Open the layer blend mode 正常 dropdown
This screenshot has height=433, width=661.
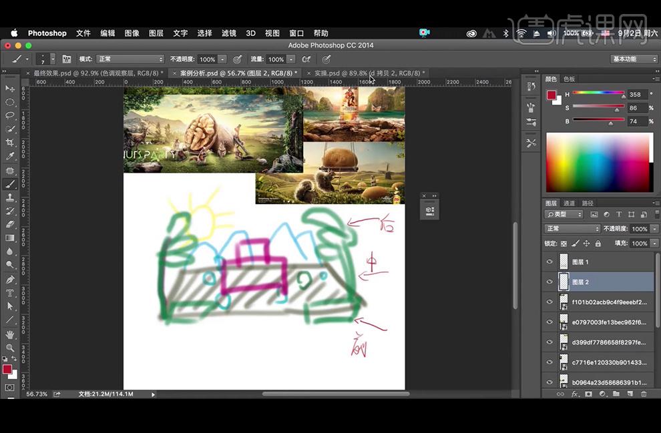coord(572,229)
